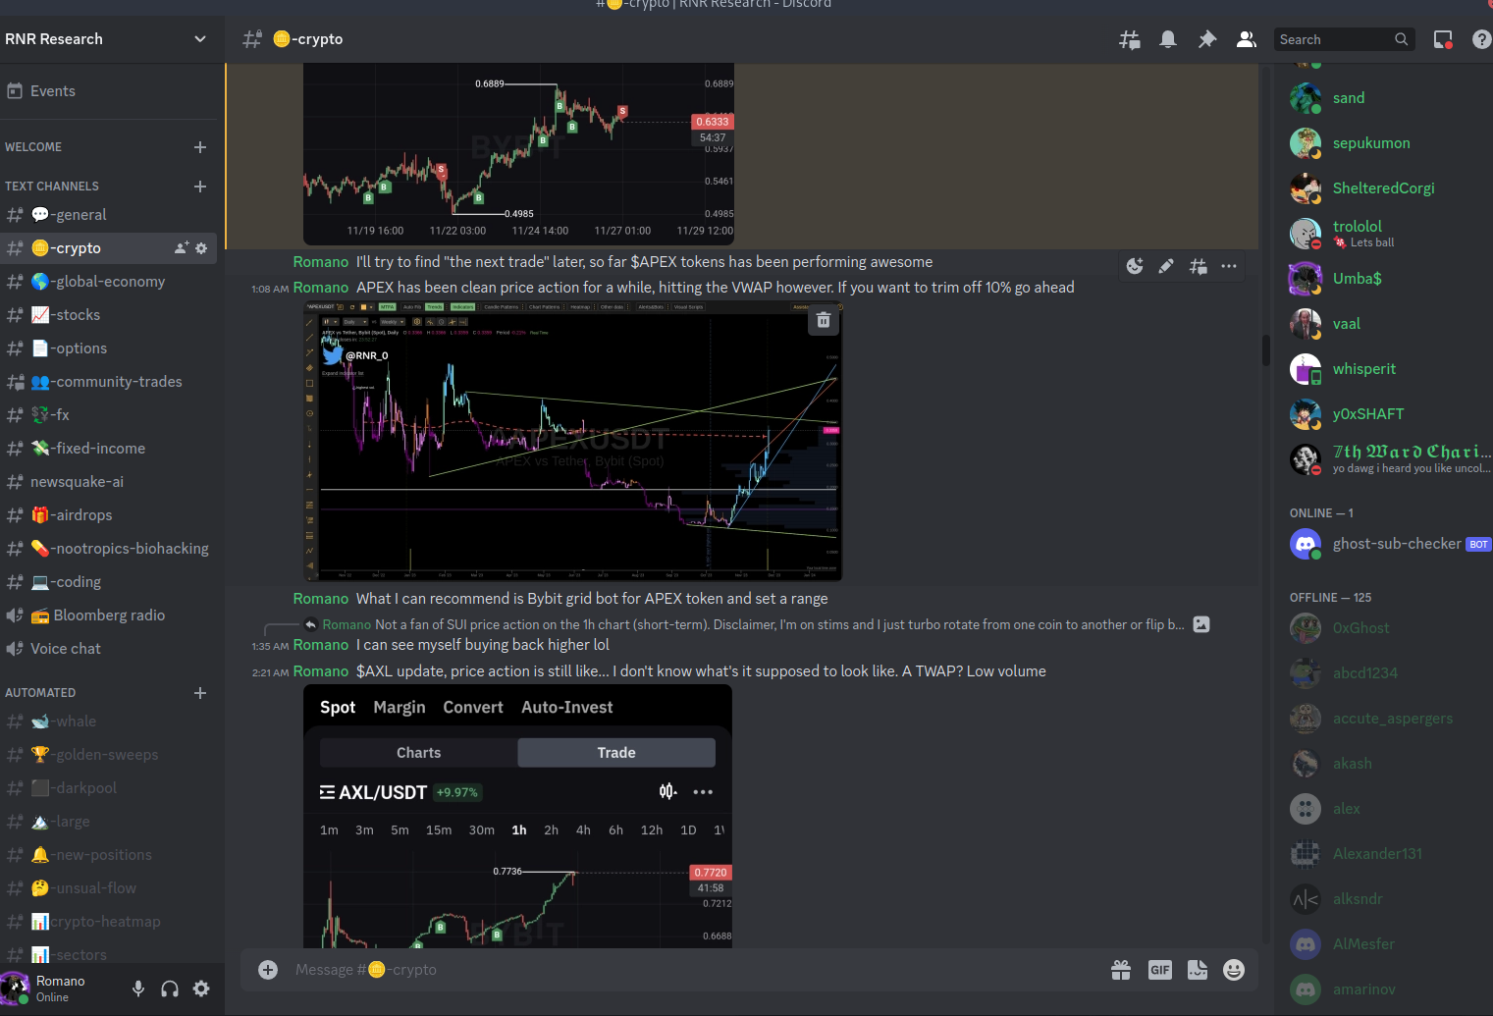Select the Margin tab

click(400, 708)
